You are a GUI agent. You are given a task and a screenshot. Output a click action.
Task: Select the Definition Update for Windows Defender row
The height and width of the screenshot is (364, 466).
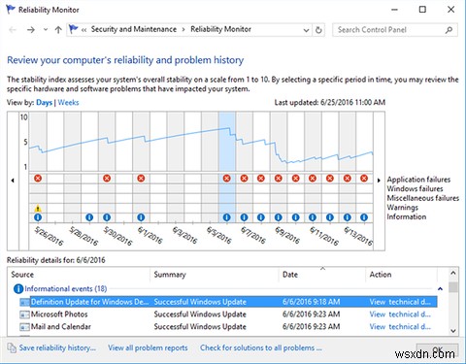click(x=228, y=302)
